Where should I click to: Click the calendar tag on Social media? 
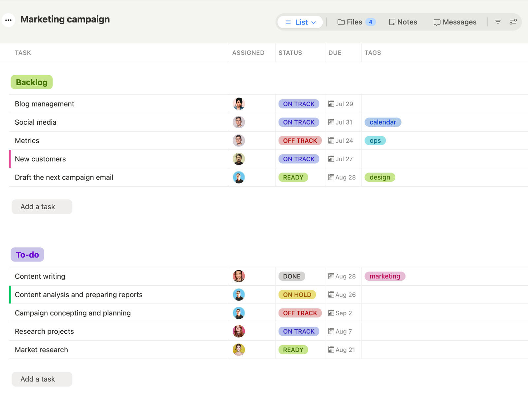pyautogui.click(x=383, y=122)
